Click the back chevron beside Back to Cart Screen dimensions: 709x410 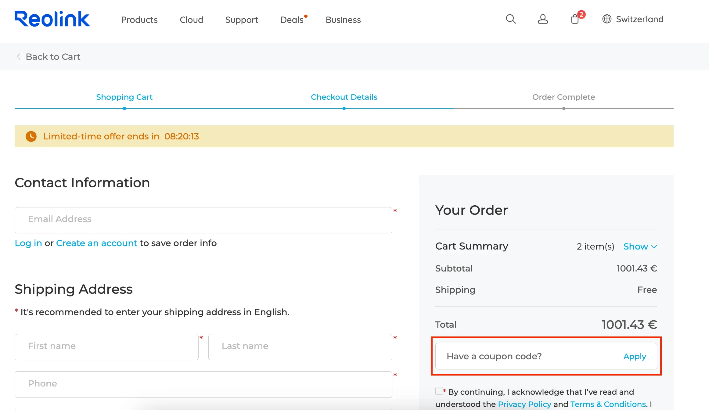click(18, 56)
